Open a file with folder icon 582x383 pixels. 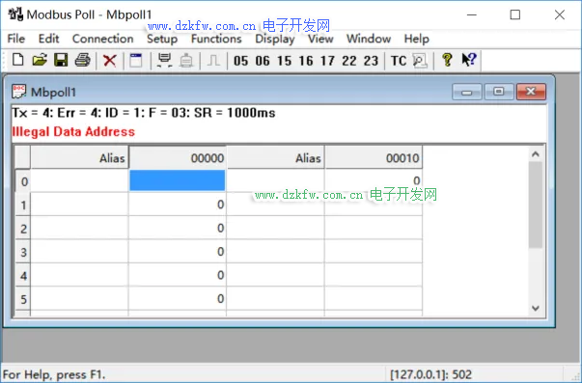[40, 60]
